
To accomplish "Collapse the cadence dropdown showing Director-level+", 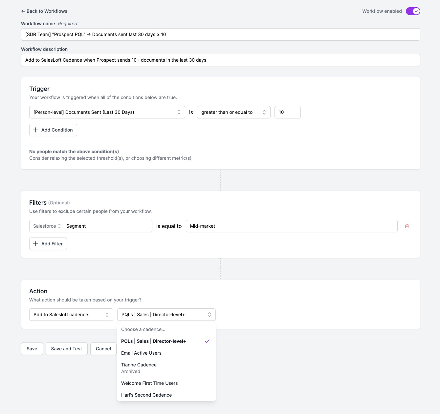I will [166, 315].
